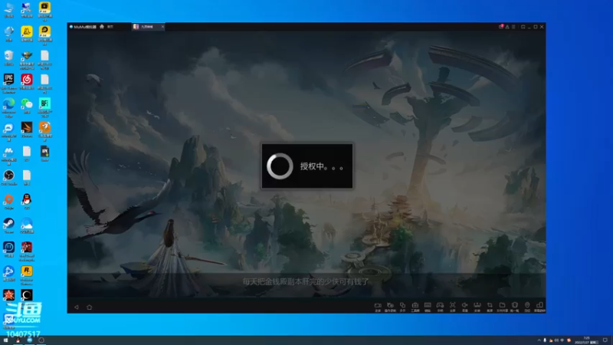Open the toolbox briefcase icon in MuMu toolbar

(x=415, y=305)
